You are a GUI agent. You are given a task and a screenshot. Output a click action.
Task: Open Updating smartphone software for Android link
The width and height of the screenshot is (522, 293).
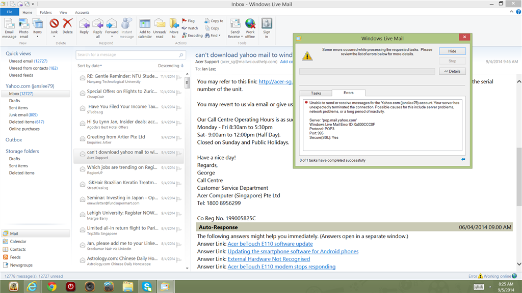point(293,251)
